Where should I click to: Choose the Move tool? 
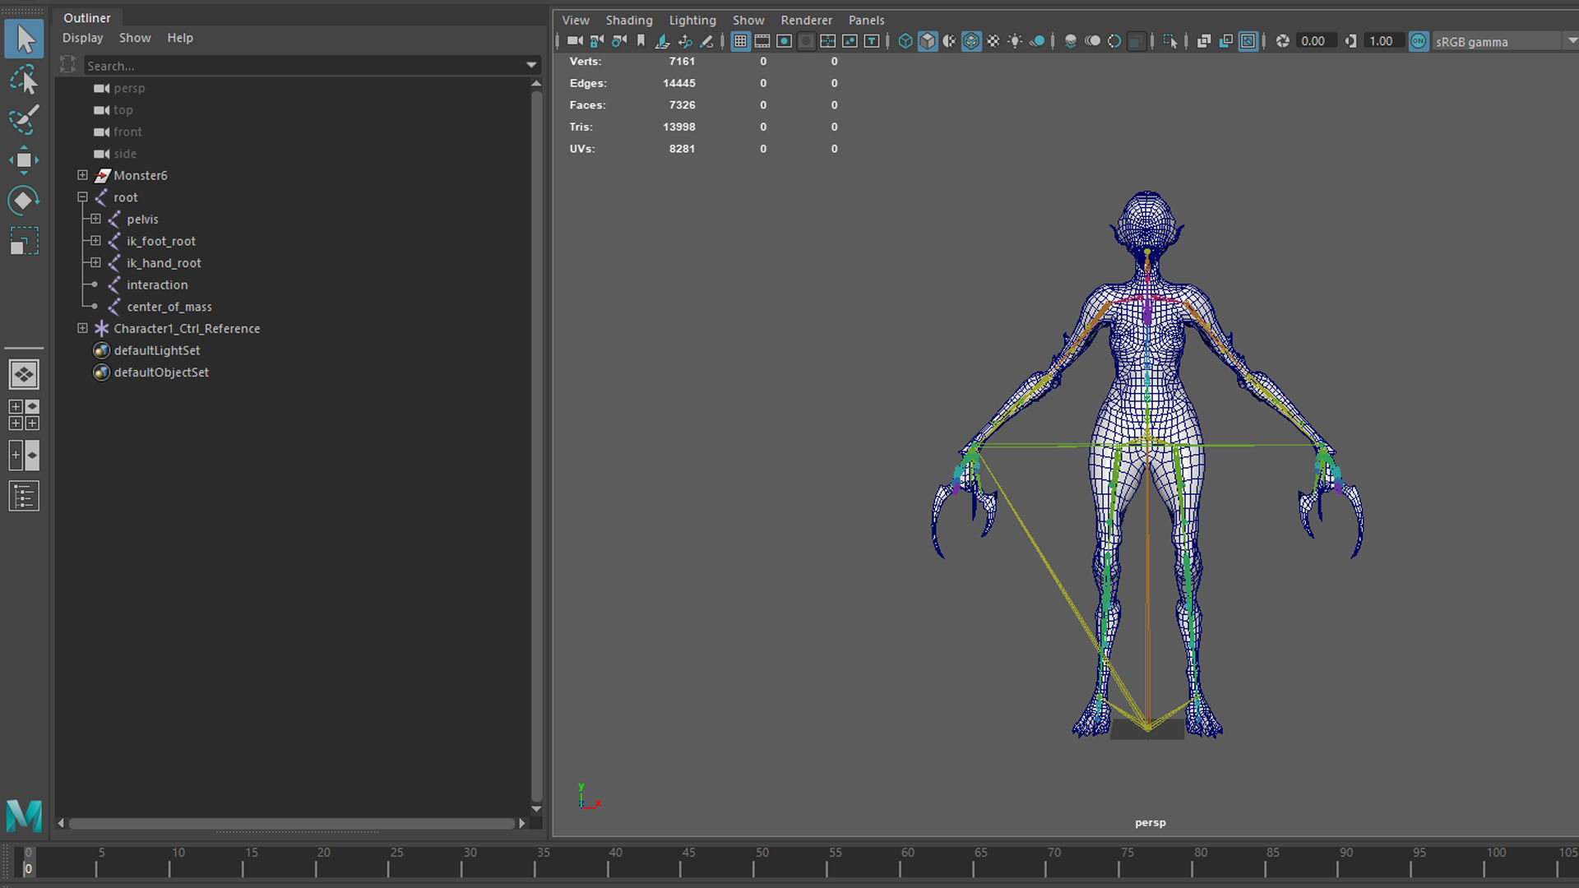(x=24, y=160)
